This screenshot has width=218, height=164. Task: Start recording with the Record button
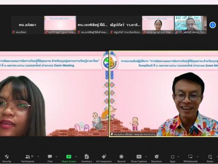coord(121,159)
